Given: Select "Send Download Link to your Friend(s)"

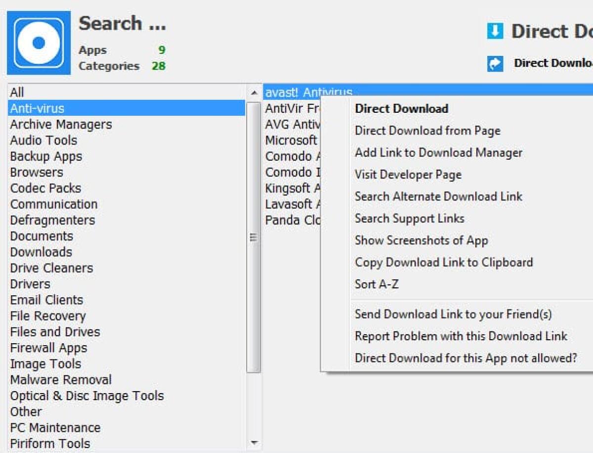Looking at the screenshot, I should point(453,314).
